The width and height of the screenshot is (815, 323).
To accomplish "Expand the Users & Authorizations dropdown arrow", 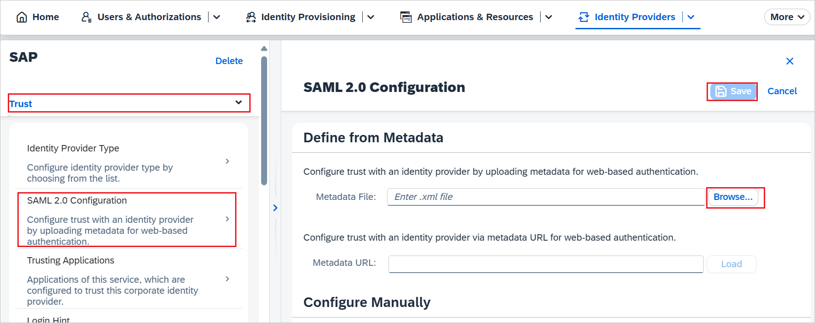I will [217, 17].
